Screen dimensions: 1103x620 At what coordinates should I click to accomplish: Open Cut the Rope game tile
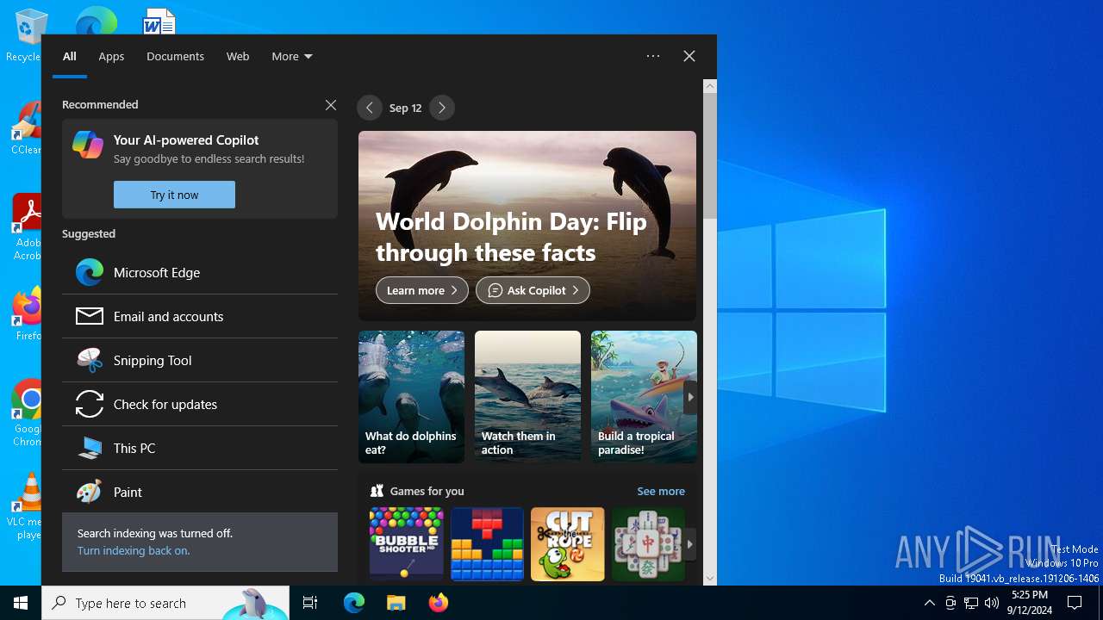(568, 543)
